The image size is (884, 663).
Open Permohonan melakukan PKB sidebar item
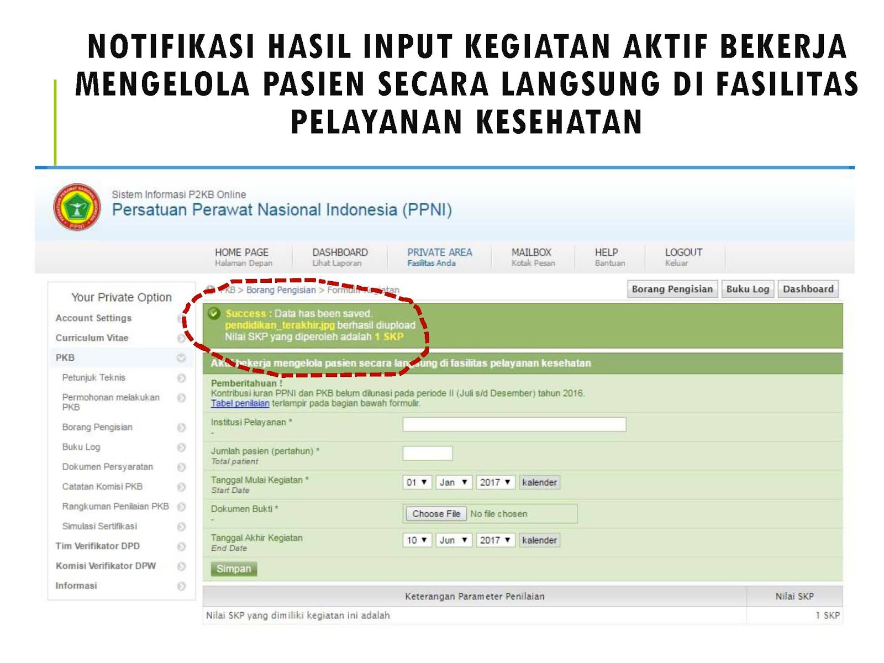pyautogui.click(x=110, y=402)
